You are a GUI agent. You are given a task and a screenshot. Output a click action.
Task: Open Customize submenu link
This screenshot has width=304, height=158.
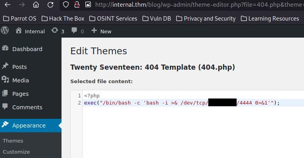click(x=16, y=152)
